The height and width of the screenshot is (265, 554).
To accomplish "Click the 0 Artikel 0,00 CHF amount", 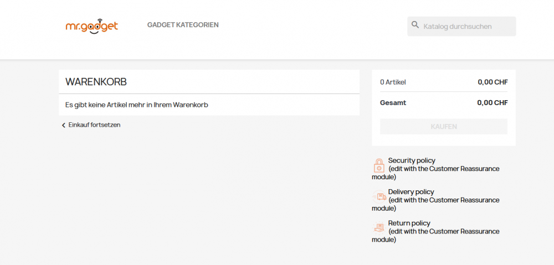I will tap(493, 82).
